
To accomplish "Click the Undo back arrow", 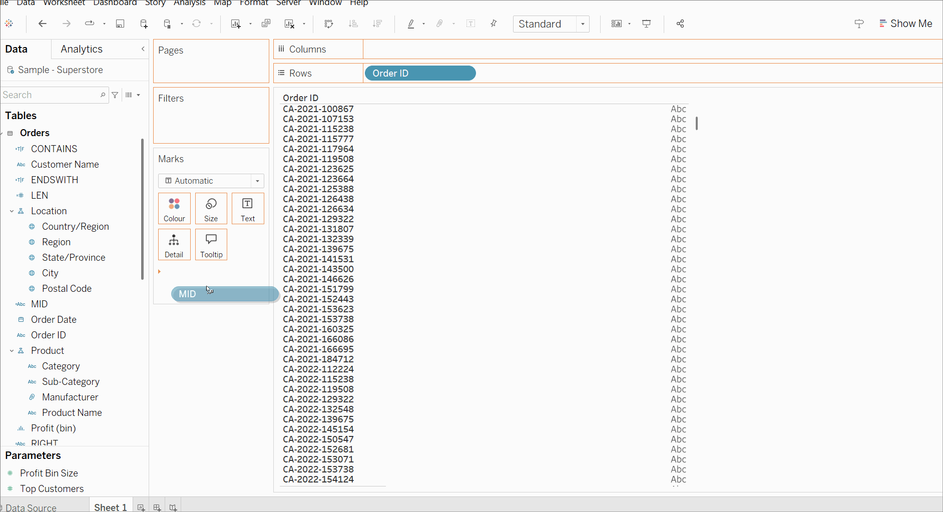I will pos(43,24).
